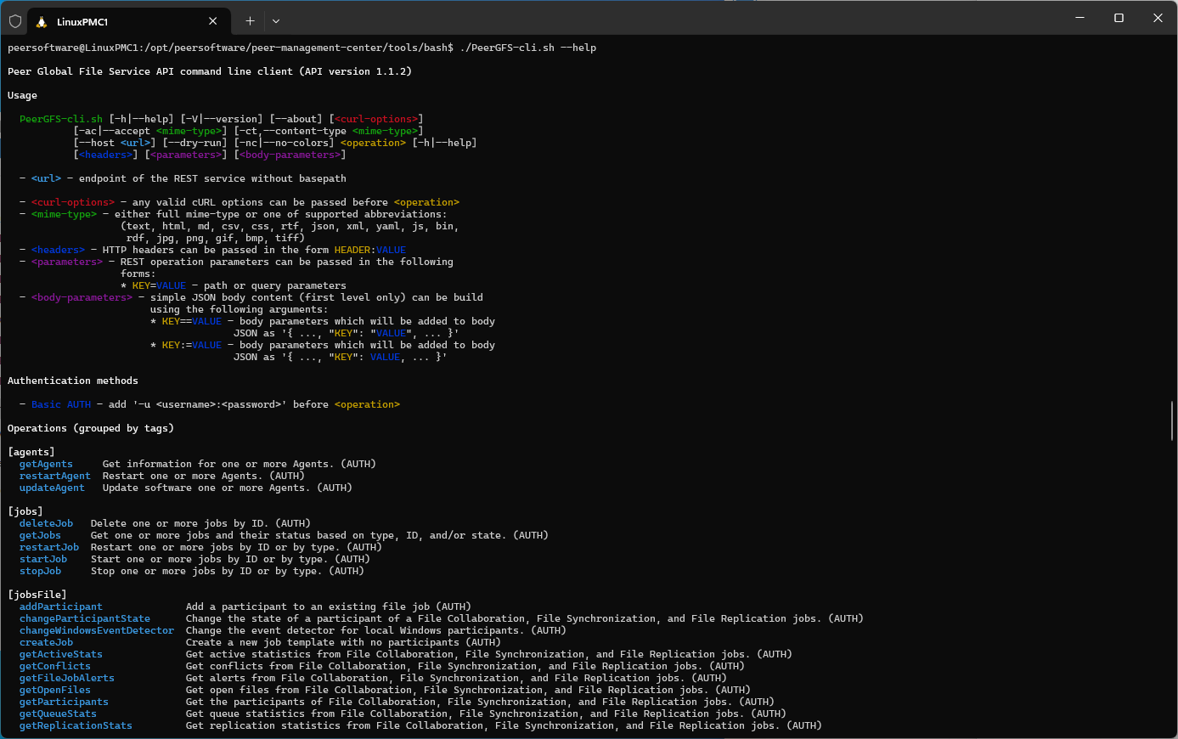
Task: Open the tab list dropdown chevron
Action: (x=276, y=20)
